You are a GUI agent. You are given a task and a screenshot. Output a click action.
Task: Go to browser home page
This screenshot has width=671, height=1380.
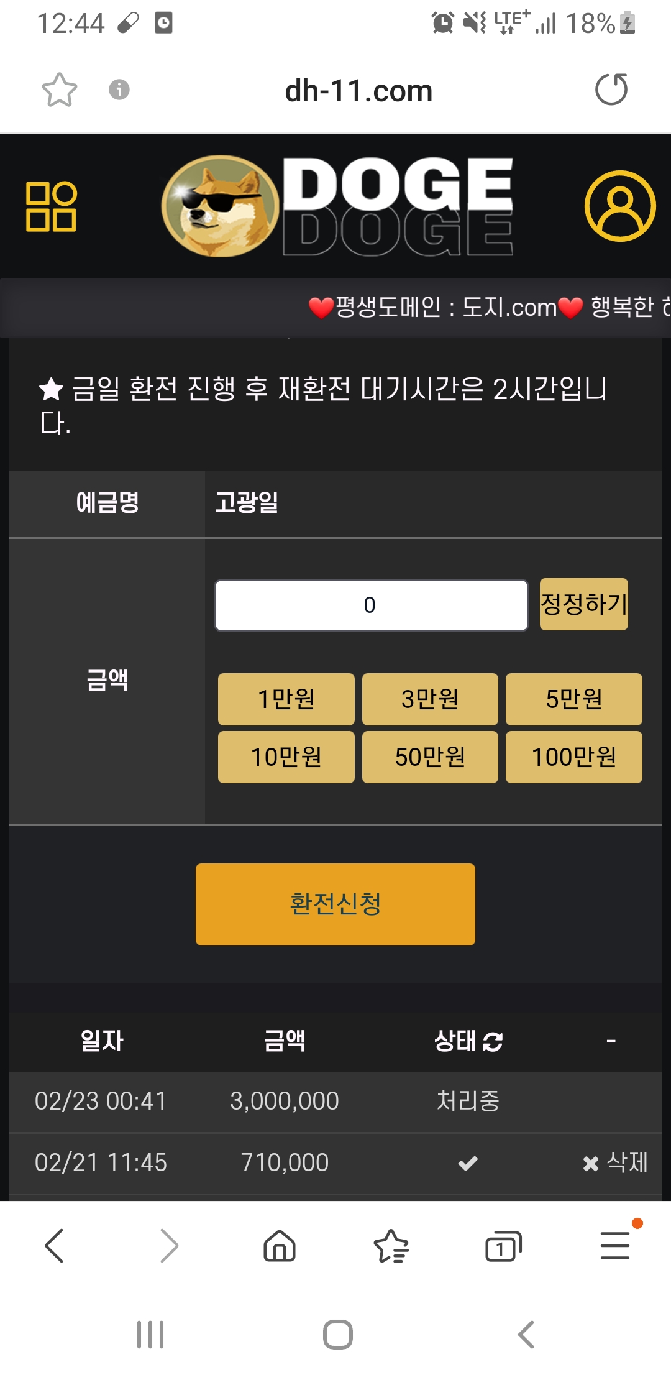tap(280, 1246)
